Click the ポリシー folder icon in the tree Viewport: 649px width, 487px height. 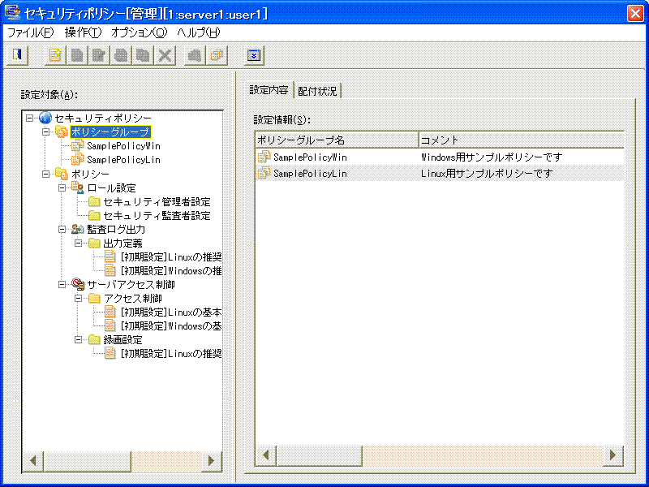pyautogui.click(x=62, y=174)
